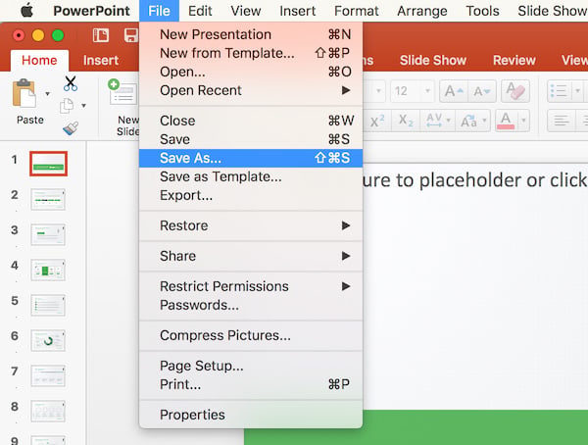Apply superscript formatting
Screen dimensions: 588x445
tap(377, 121)
